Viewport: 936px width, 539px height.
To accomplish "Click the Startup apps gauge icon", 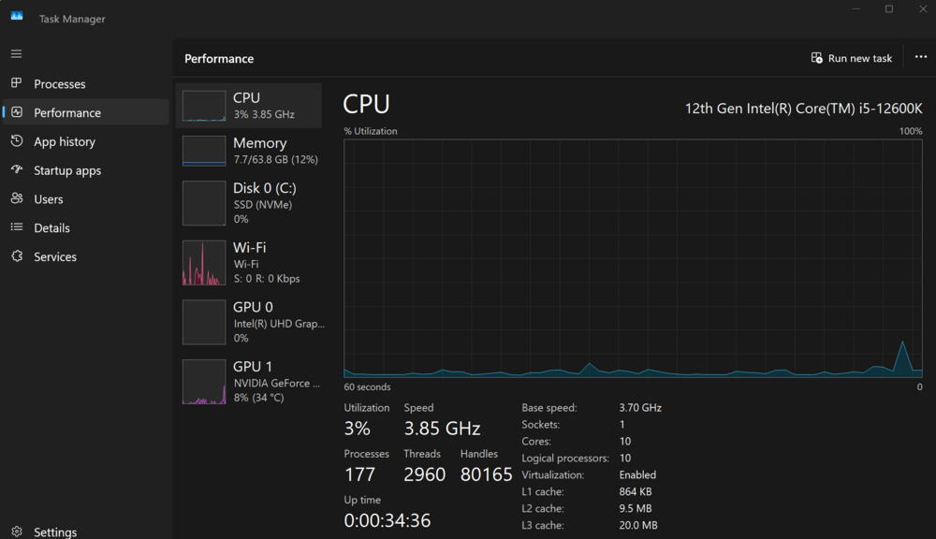I will [17, 170].
